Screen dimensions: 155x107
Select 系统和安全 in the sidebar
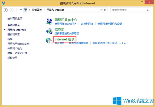tap(14, 25)
